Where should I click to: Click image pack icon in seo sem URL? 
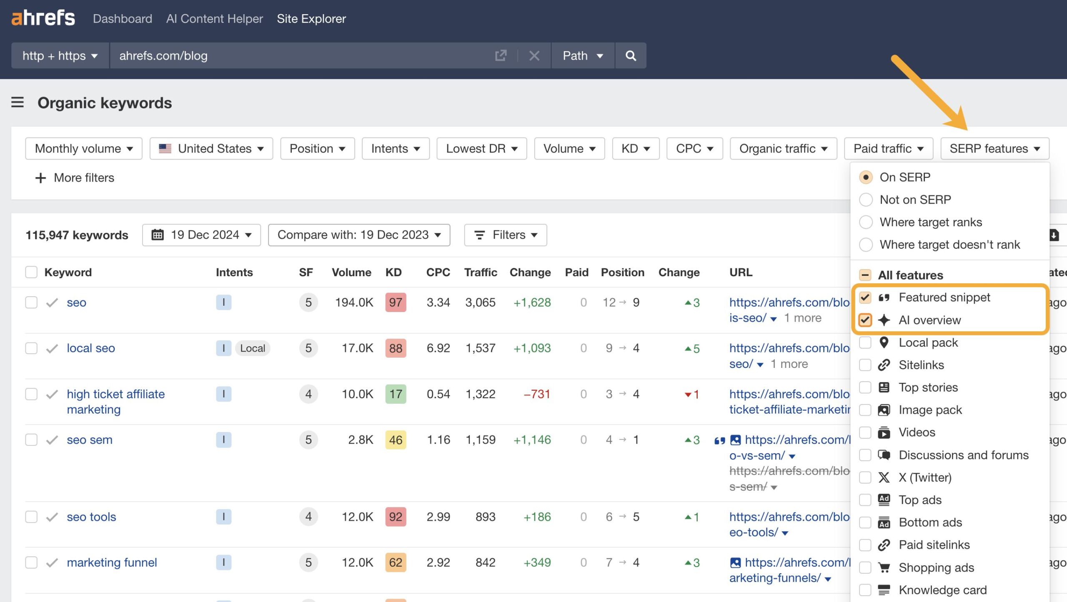click(736, 440)
